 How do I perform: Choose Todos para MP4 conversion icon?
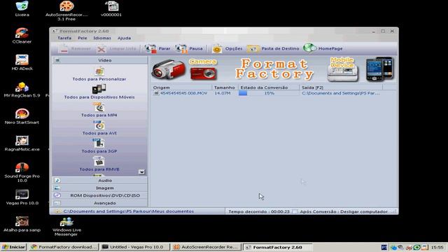point(99,107)
